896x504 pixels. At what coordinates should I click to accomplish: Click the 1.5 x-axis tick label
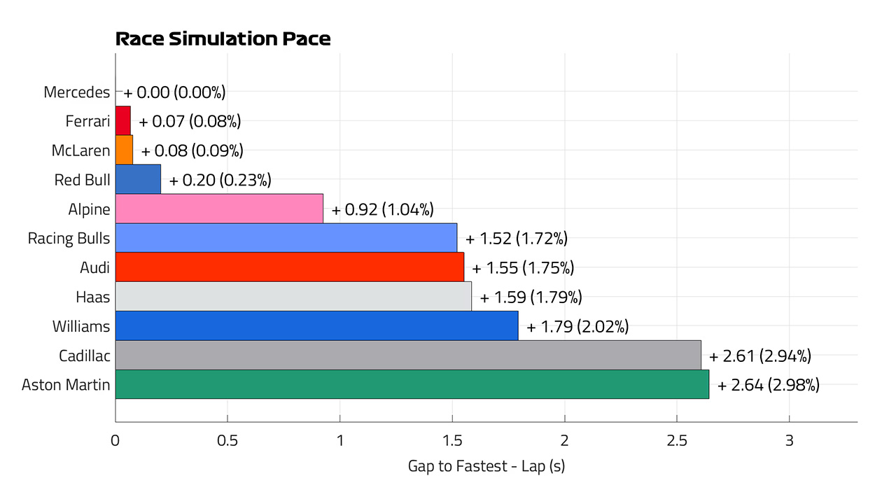coord(452,441)
